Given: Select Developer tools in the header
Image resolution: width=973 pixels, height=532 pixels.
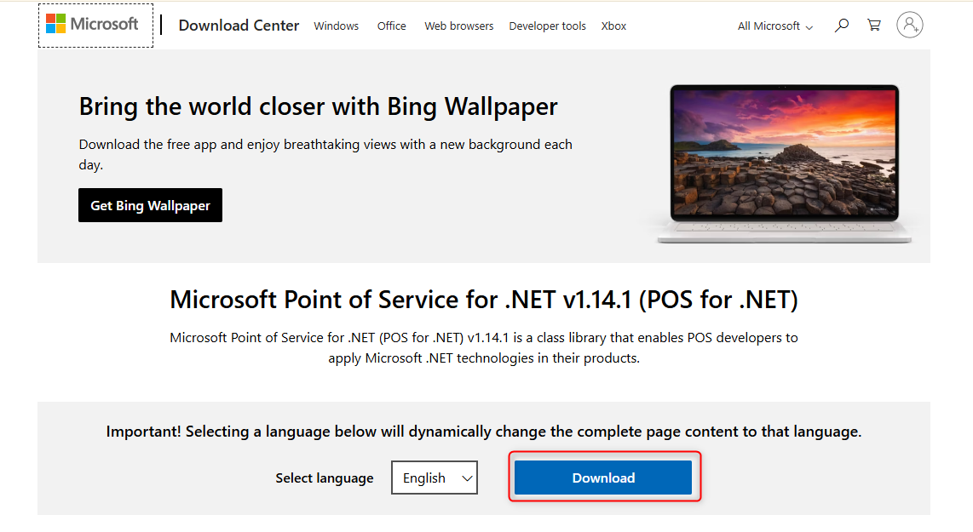Looking at the screenshot, I should coord(547,26).
